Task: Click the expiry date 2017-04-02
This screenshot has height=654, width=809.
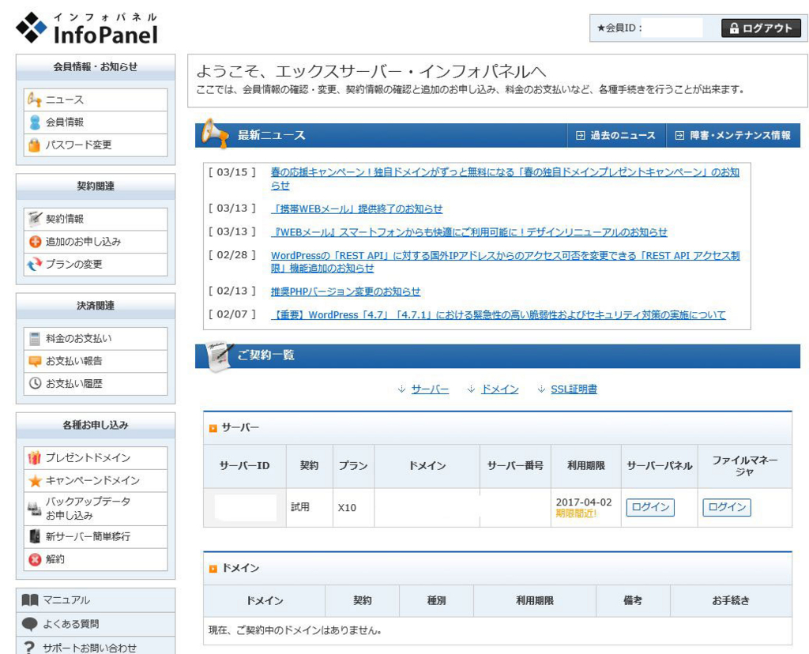Action: tap(584, 502)
